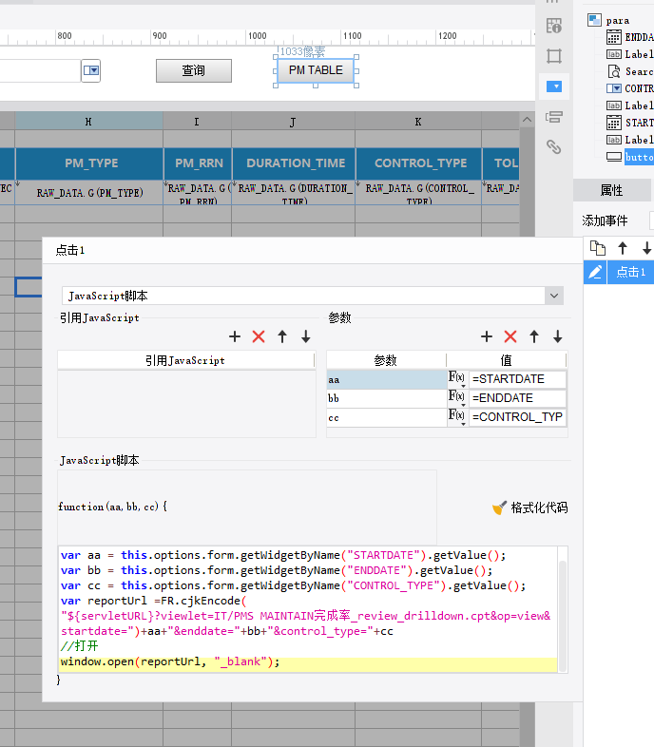
Task: Open event type dropdown JavaScript脚本
Action: pyautogui.click(x=554, y=296)
